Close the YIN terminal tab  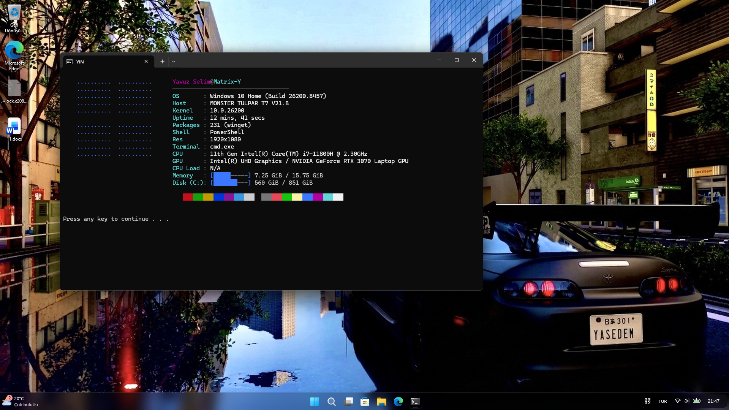pos(146,62)
